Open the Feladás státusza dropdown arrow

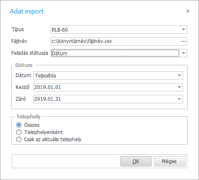183,53
